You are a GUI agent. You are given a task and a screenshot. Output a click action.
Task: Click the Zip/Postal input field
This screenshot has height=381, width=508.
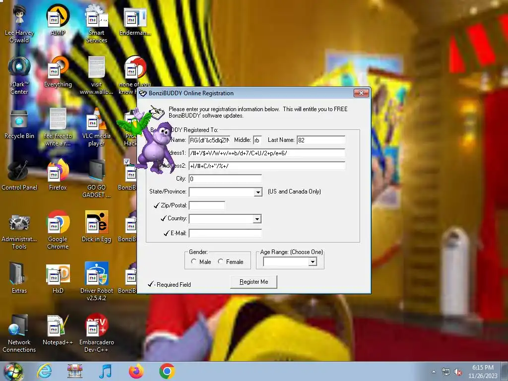coord(207,205)
